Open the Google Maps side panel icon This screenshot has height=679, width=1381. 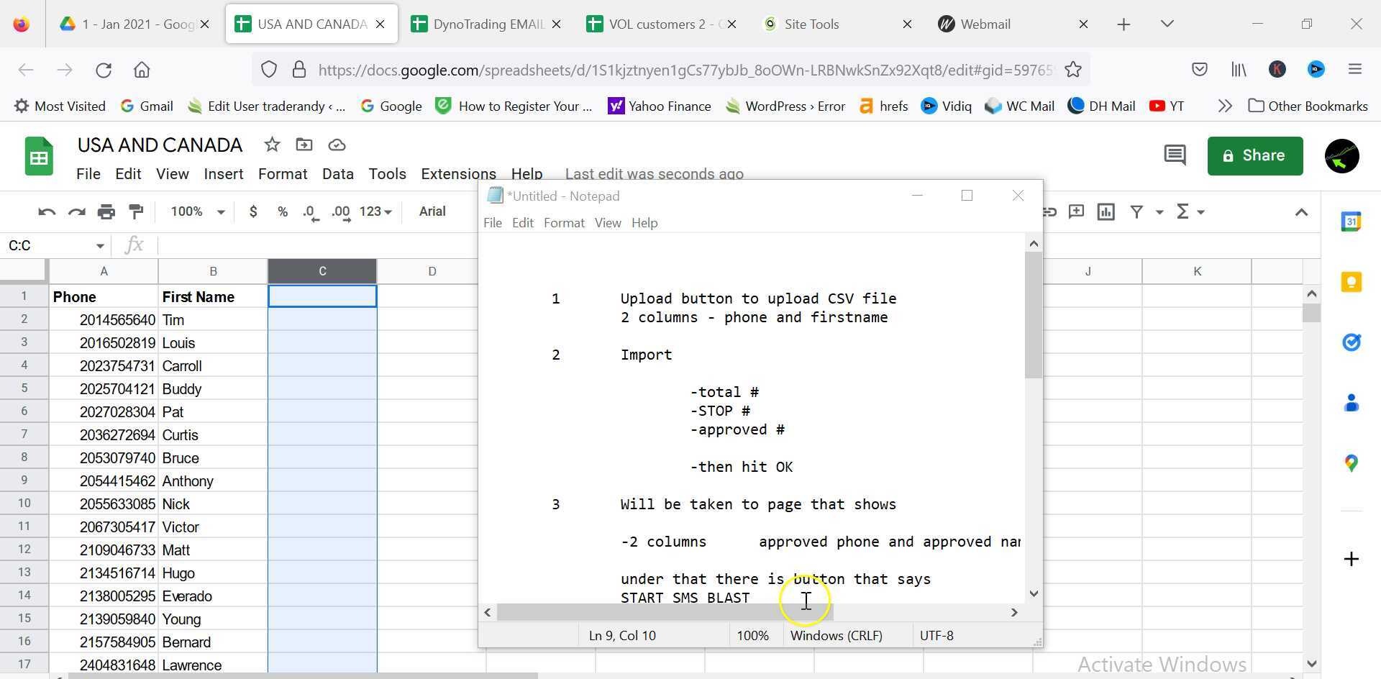tap(1351, 463)
